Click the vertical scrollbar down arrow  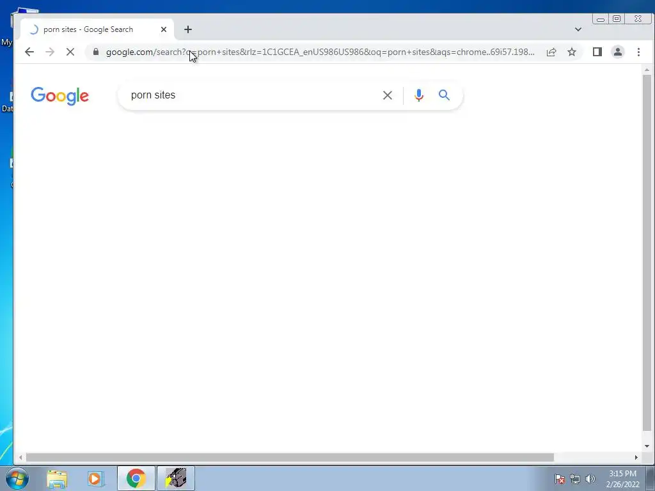[647, 446]
